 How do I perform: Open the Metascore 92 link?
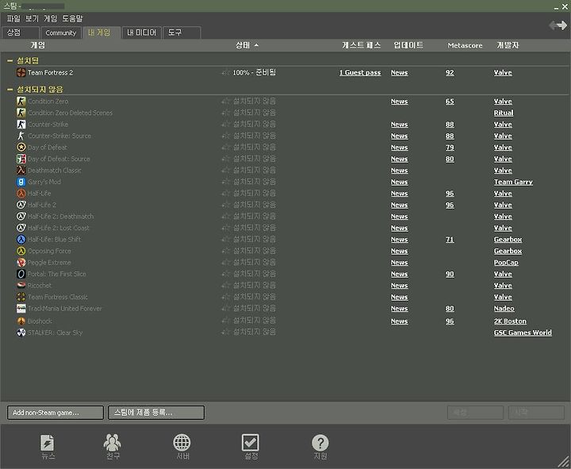tap(450, 72)
